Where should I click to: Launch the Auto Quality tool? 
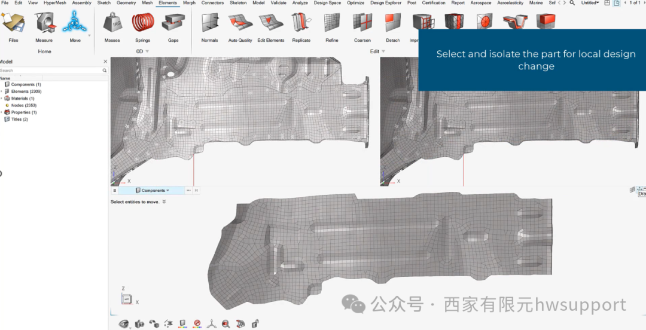[x=240, y=26]
